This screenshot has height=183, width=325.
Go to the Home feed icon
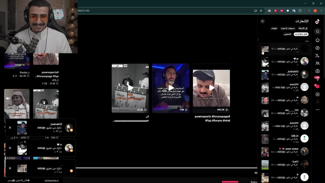[x=317, y=40]
